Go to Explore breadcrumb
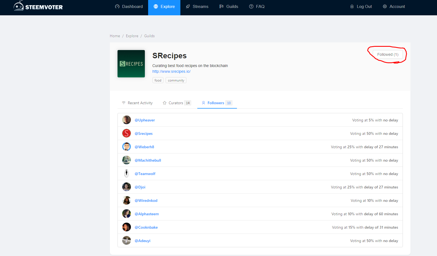Image resolution: width=437 pixels, height=256 pixels. point(132,36)
